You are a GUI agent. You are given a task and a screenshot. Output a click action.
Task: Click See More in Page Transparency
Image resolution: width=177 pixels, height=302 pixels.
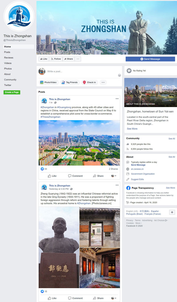coord(171,188)
